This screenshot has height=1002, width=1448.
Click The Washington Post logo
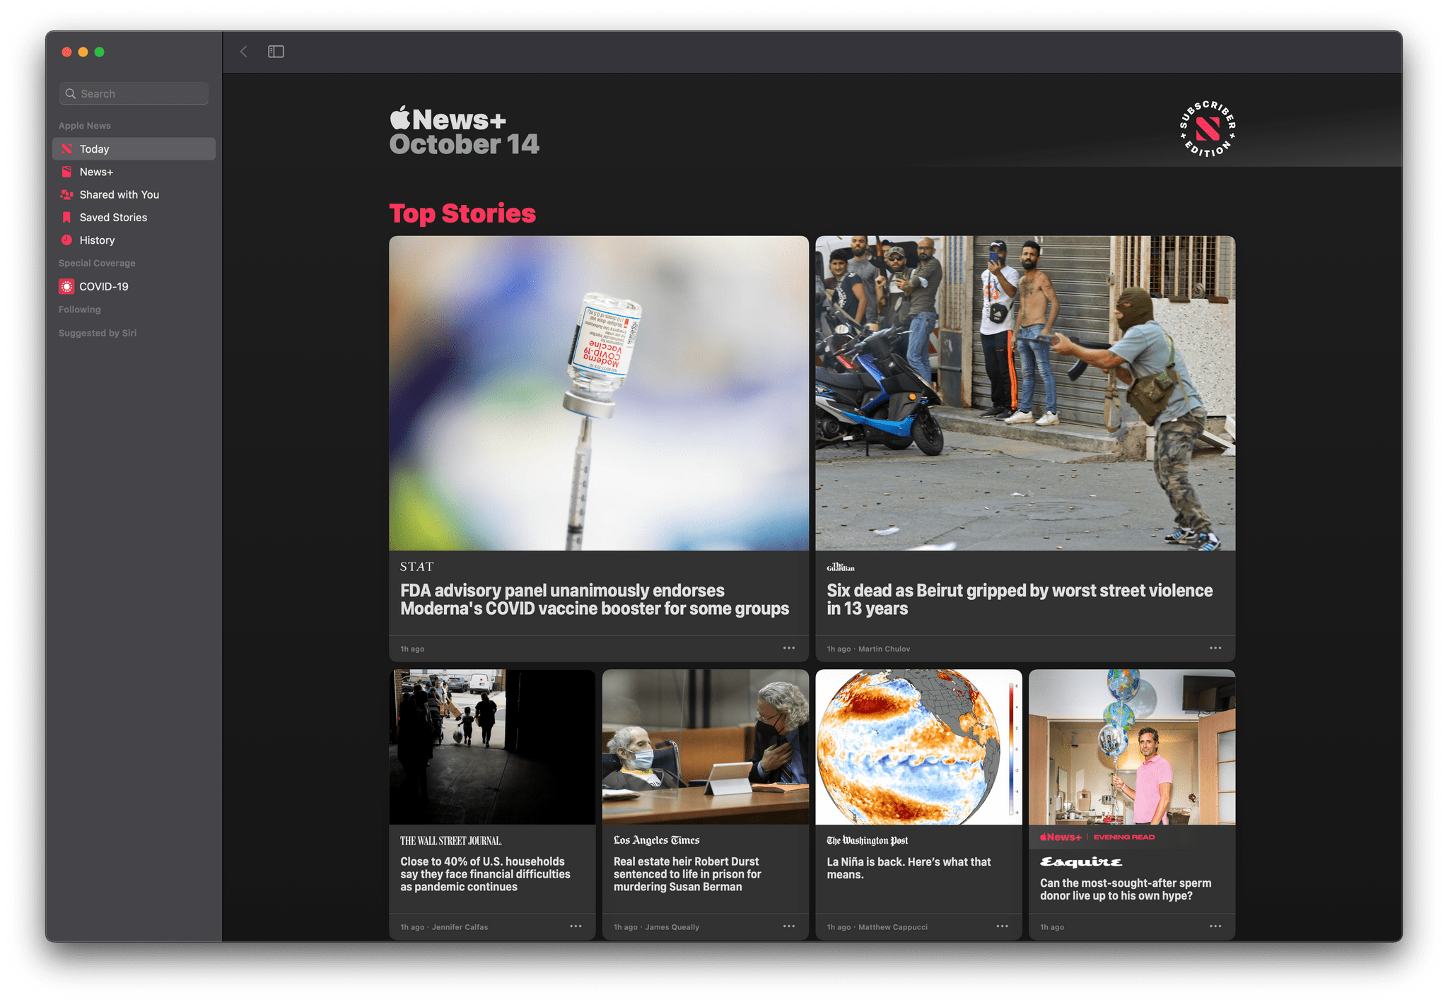[x=868, y=840]
